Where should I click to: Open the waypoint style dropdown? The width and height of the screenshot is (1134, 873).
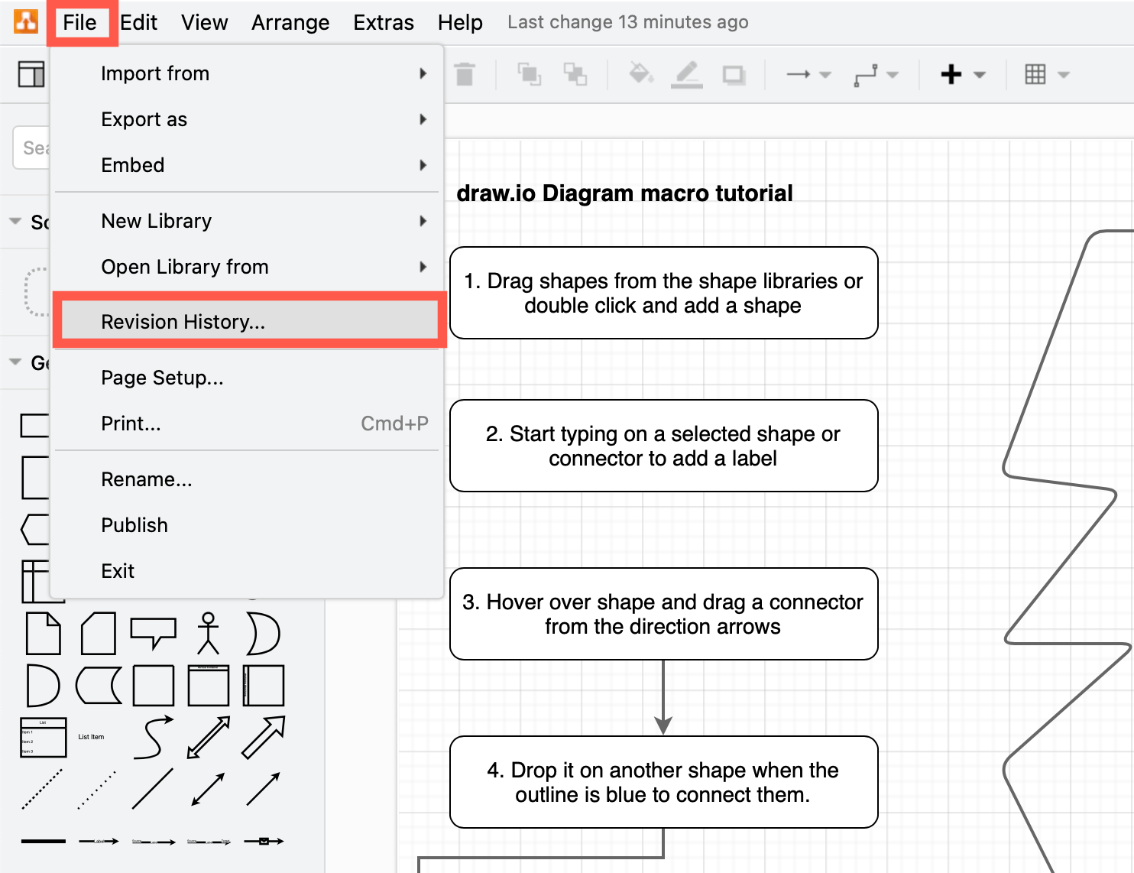pos(894,74)
